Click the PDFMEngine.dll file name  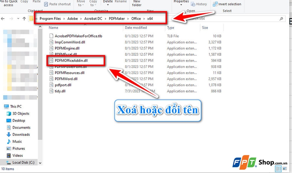point(67,48)
